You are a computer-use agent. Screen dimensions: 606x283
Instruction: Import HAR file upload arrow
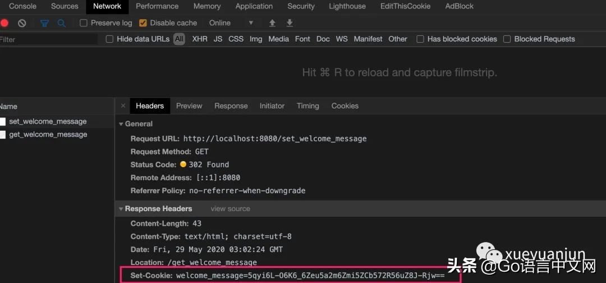[x=273, y=23]
